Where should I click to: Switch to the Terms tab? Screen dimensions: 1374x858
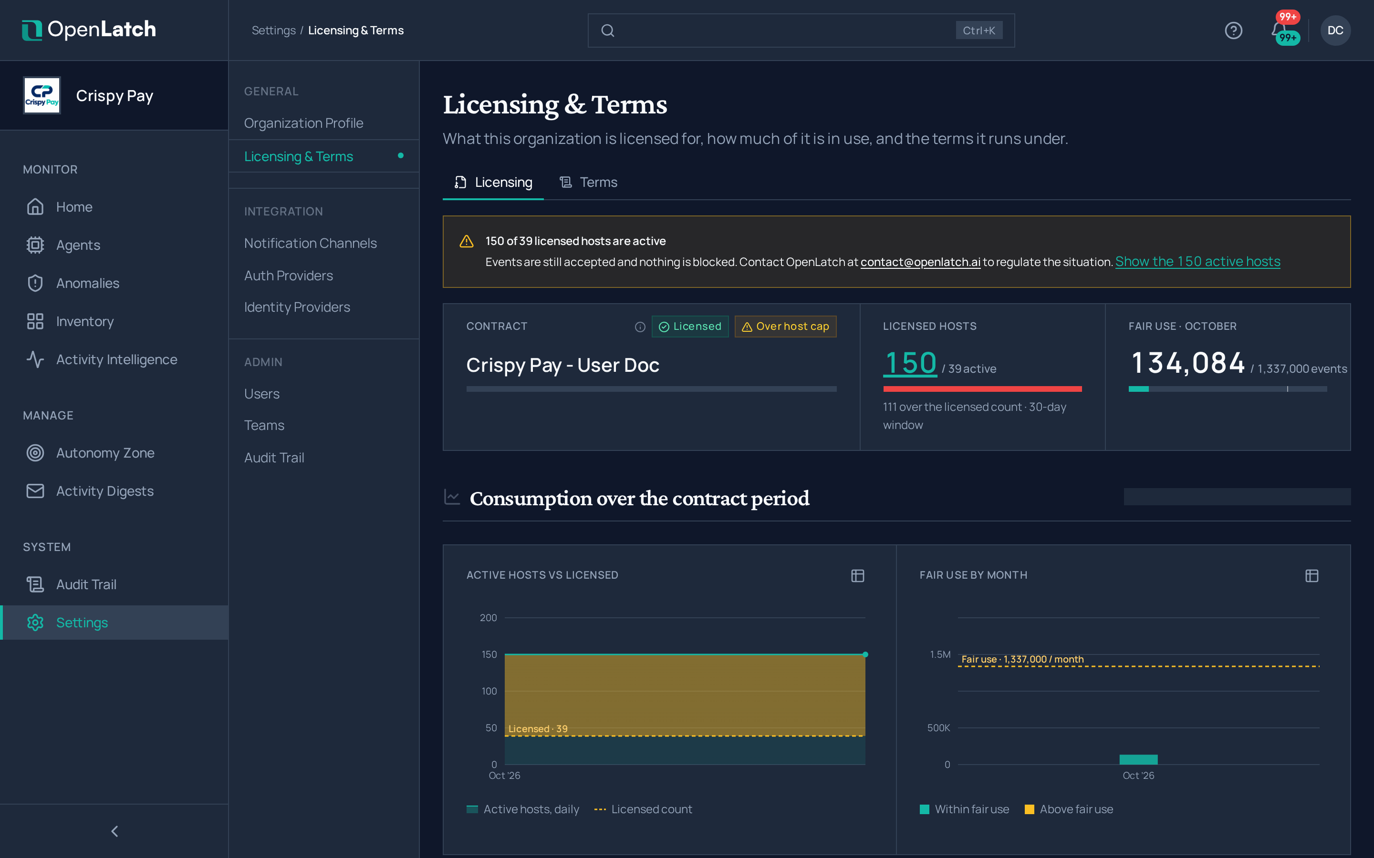(589, 182)
